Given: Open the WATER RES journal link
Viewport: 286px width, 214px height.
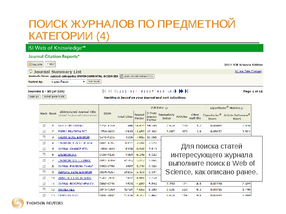Looking at the screenshot, I should pyautogui.click(x=66, y=189).
